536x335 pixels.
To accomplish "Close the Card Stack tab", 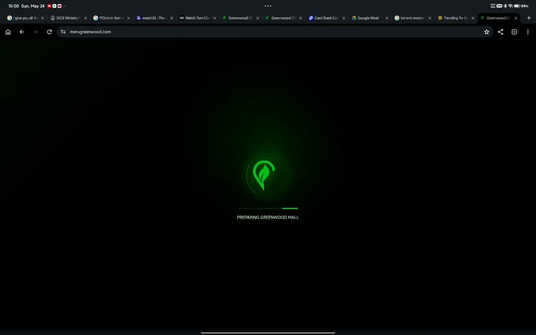I will coord(344,18).
